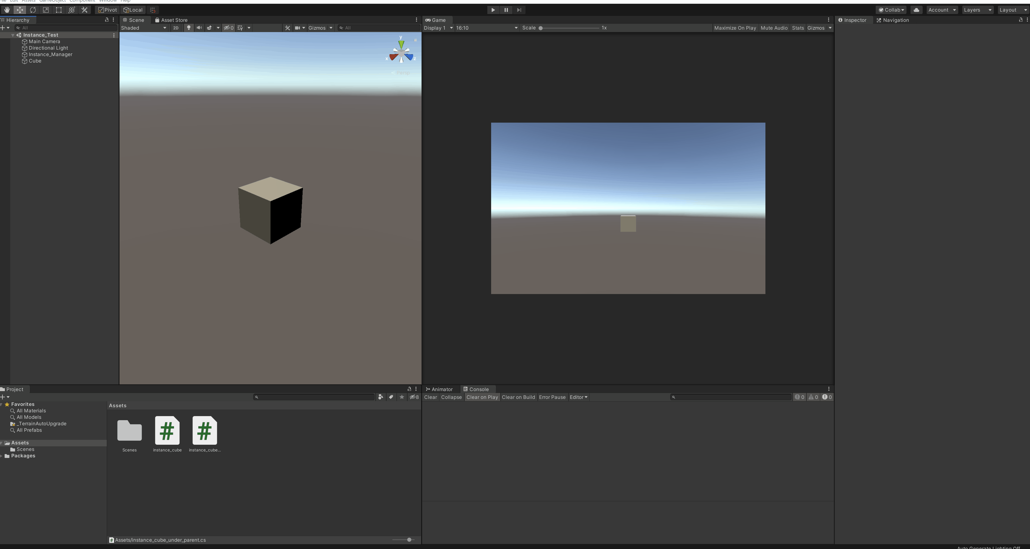Screen dimensions: 1030x549
Task: Select the Hand tool
Action: click(x=7, y=10)
